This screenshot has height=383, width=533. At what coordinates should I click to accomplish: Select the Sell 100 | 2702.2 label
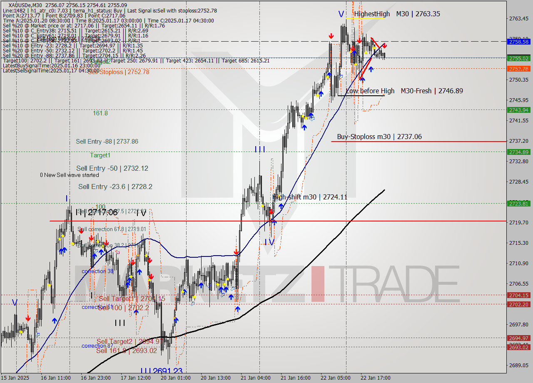(123, 308)
